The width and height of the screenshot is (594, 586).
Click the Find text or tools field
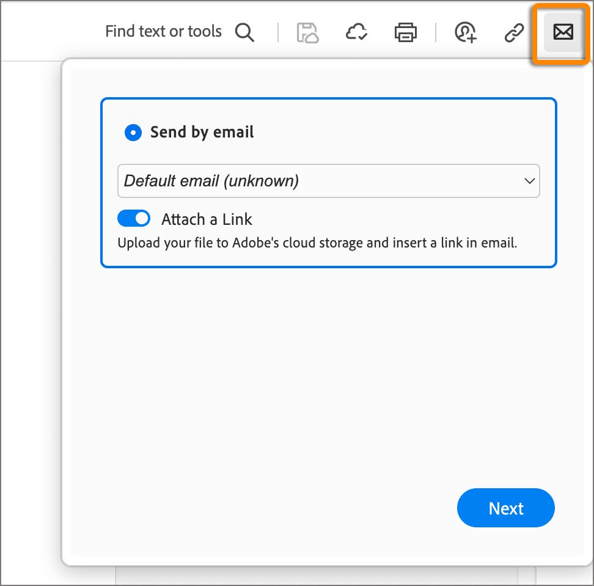[163, 31]
